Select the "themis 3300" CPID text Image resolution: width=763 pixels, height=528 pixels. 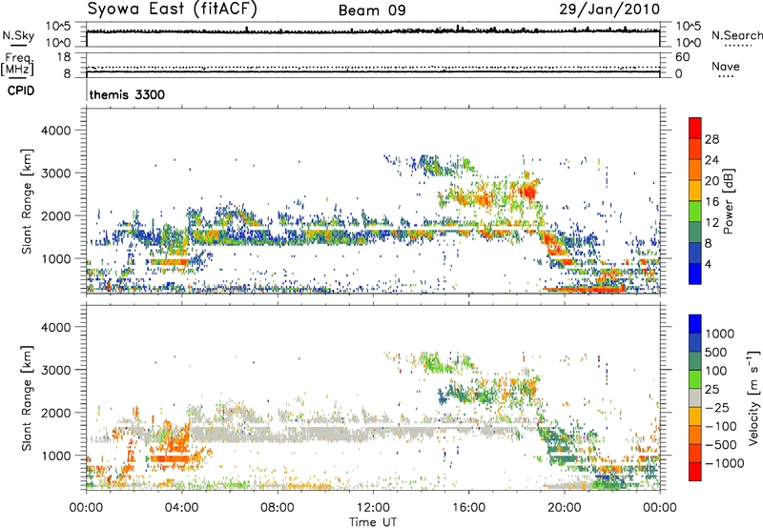[x=127, y=94]
